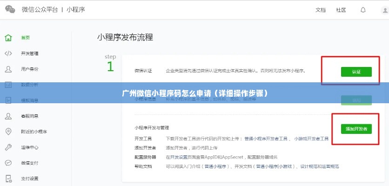Screen dimensions: 389x186
Task: Click the green button in the 小程序信息 row
Action: 356,100
